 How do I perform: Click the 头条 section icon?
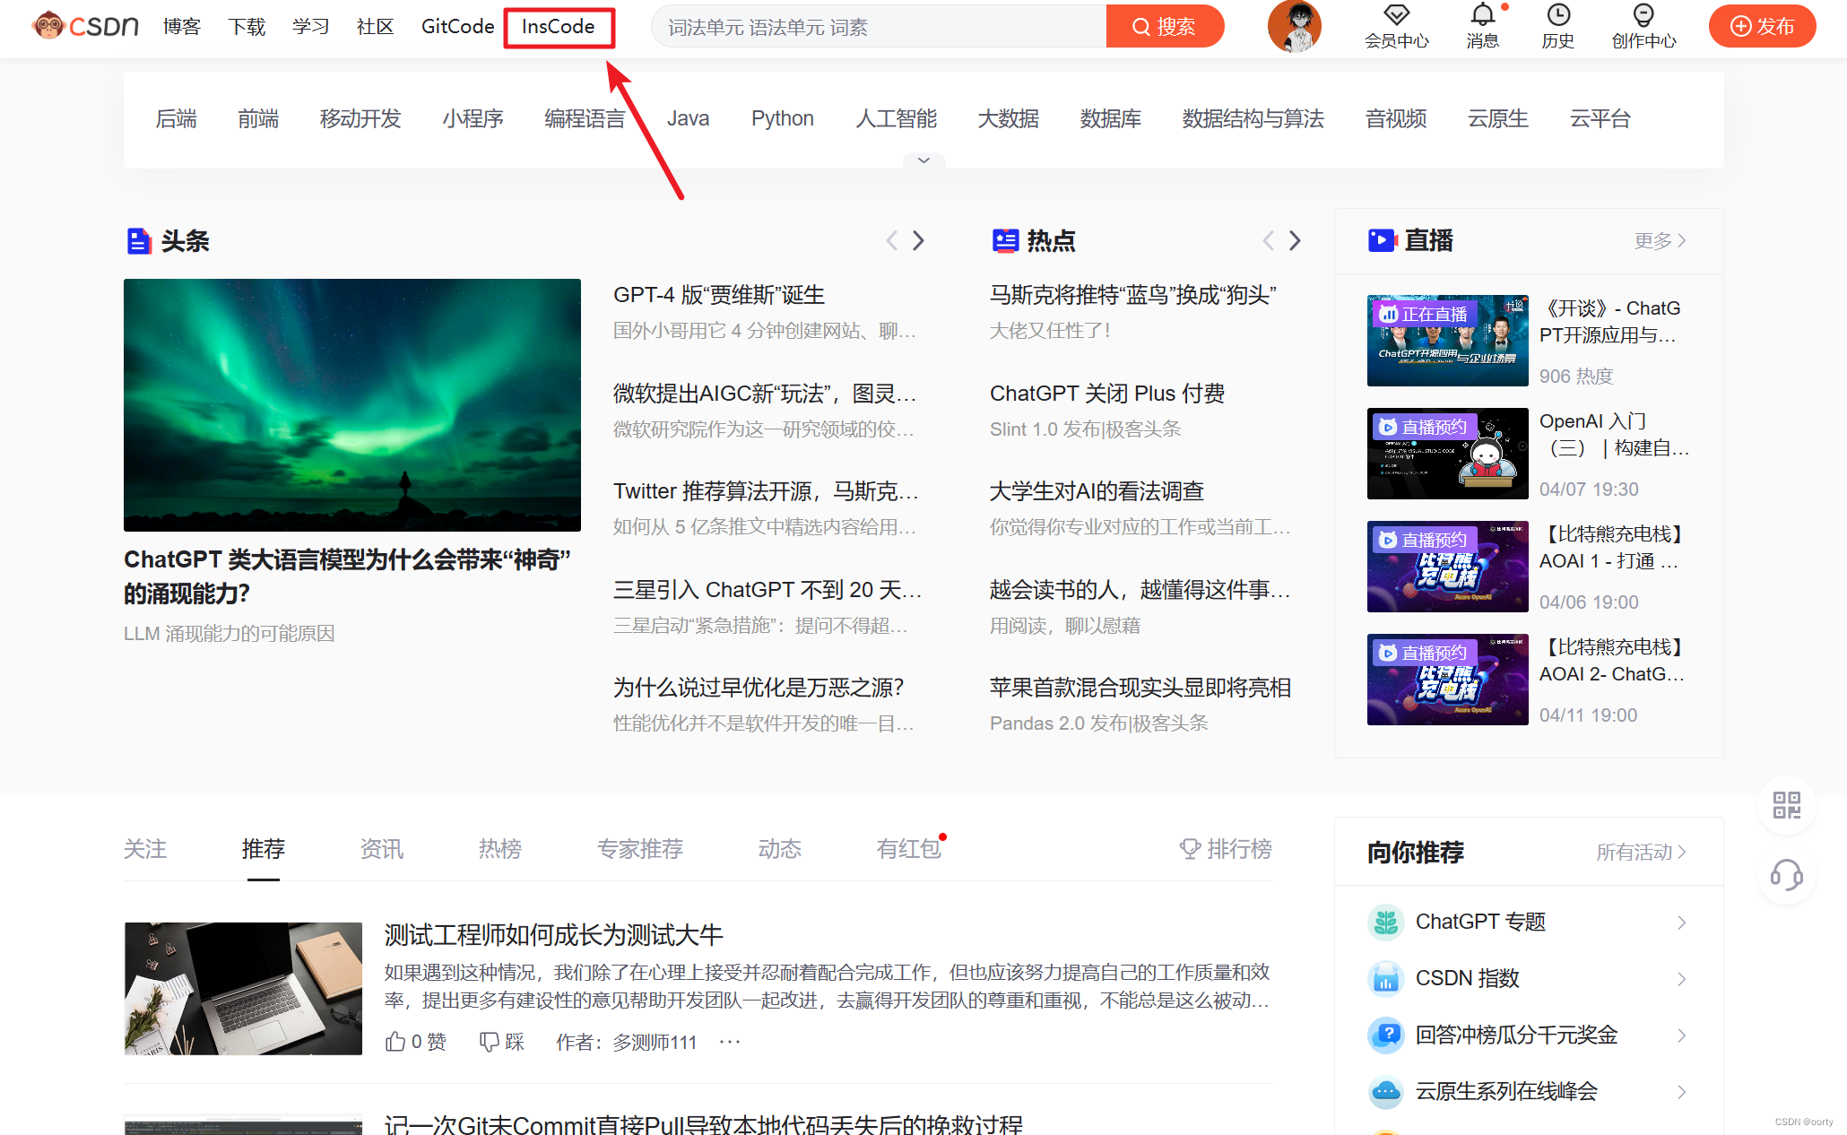click(139, 241)
